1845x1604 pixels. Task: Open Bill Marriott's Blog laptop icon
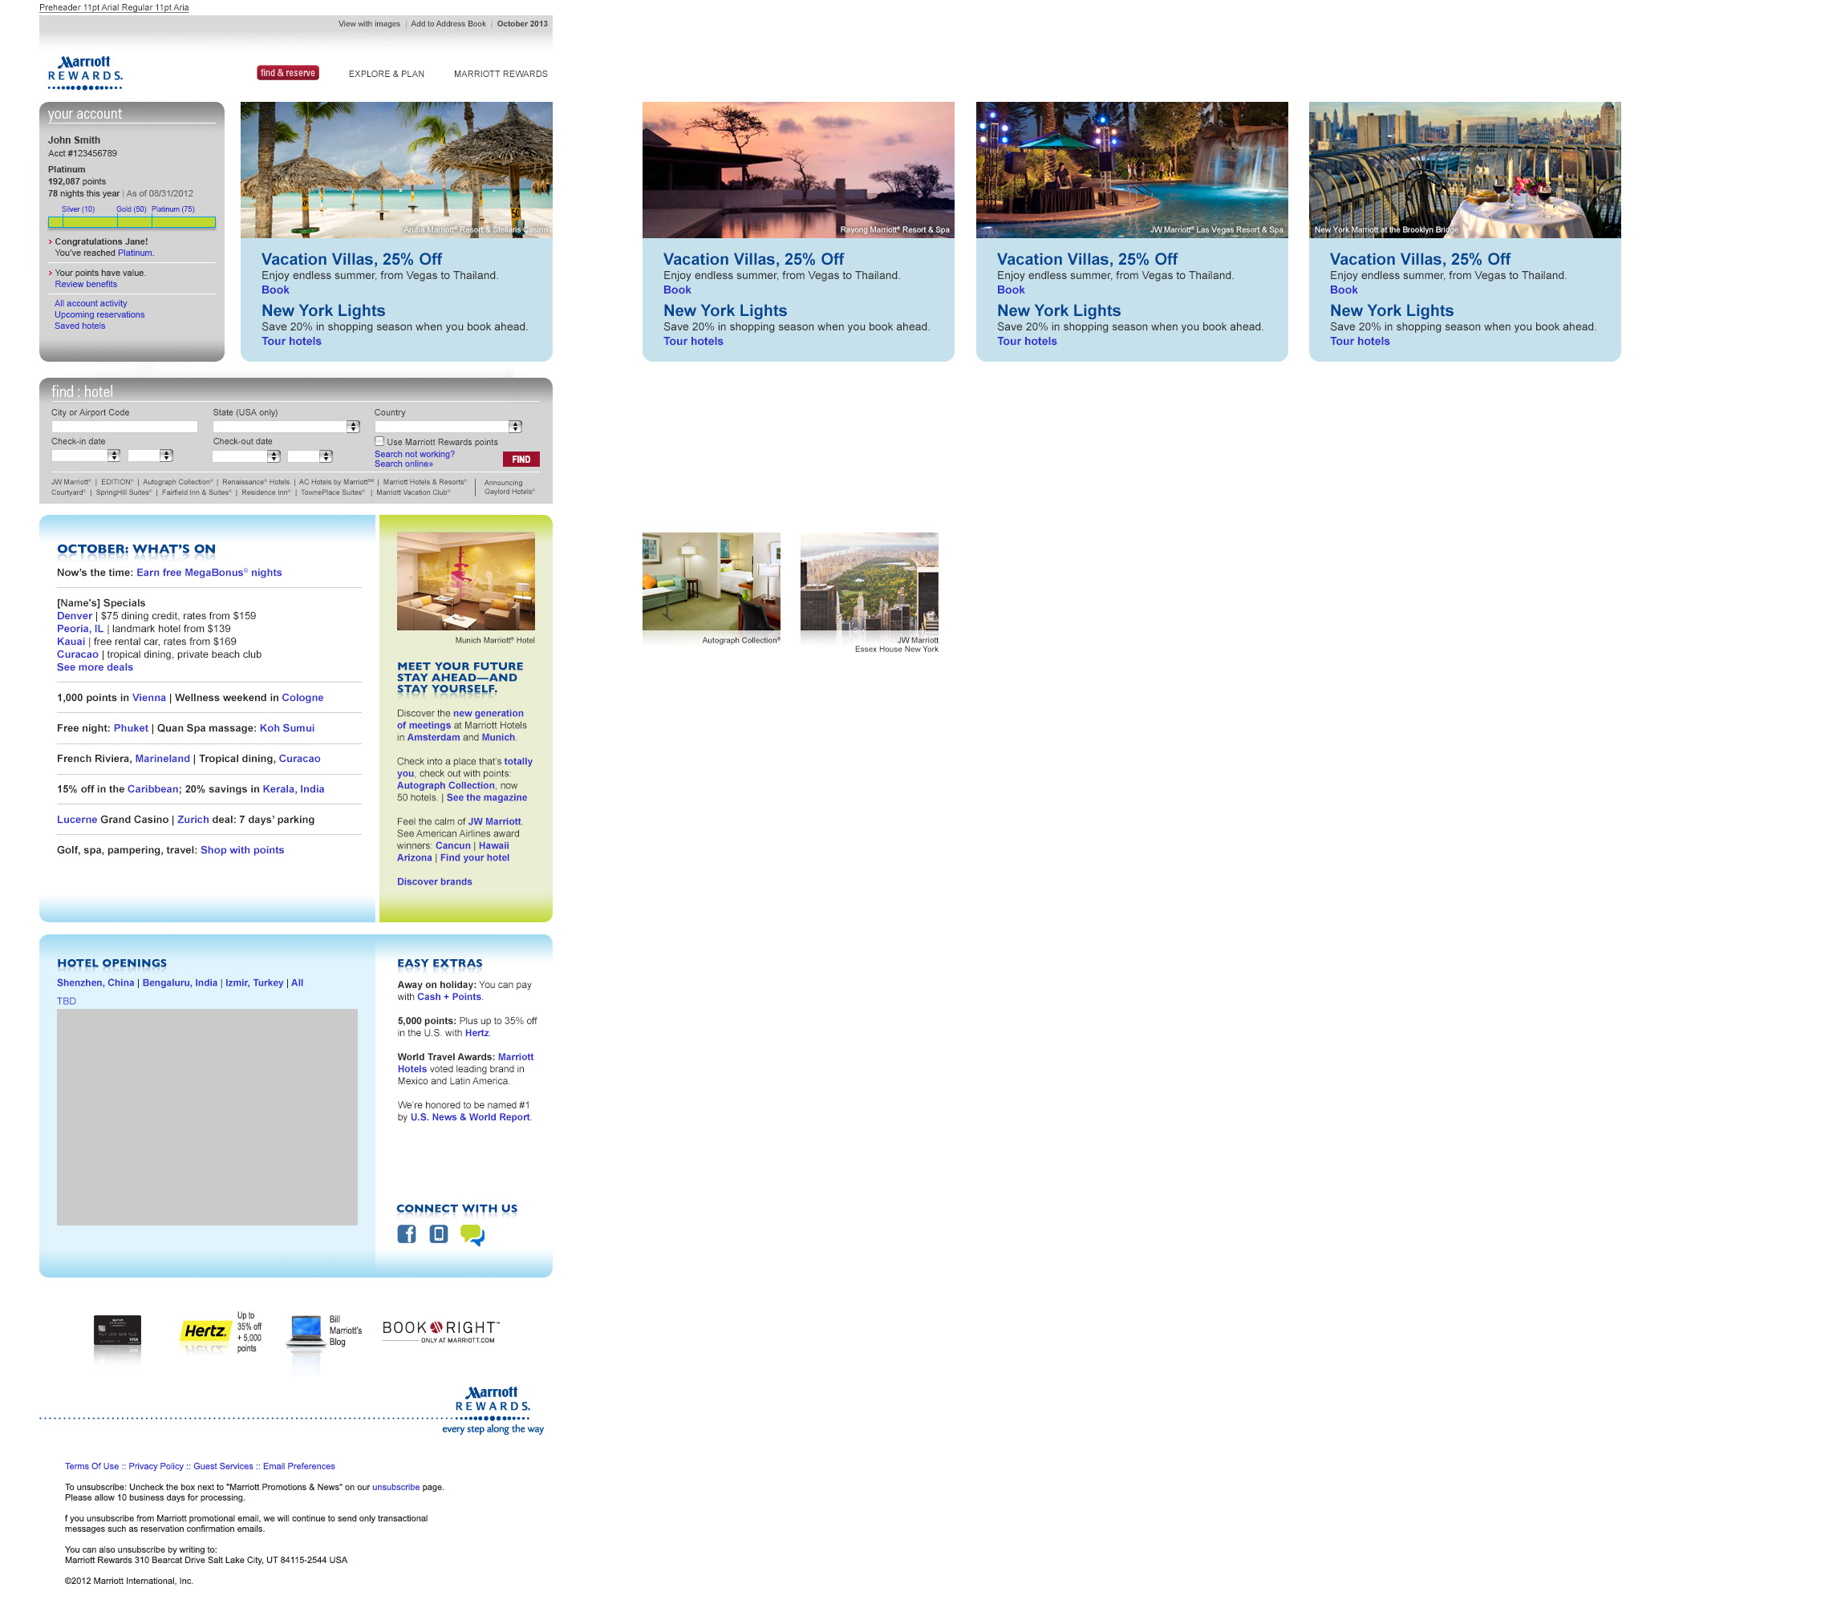coord(306,1330)
